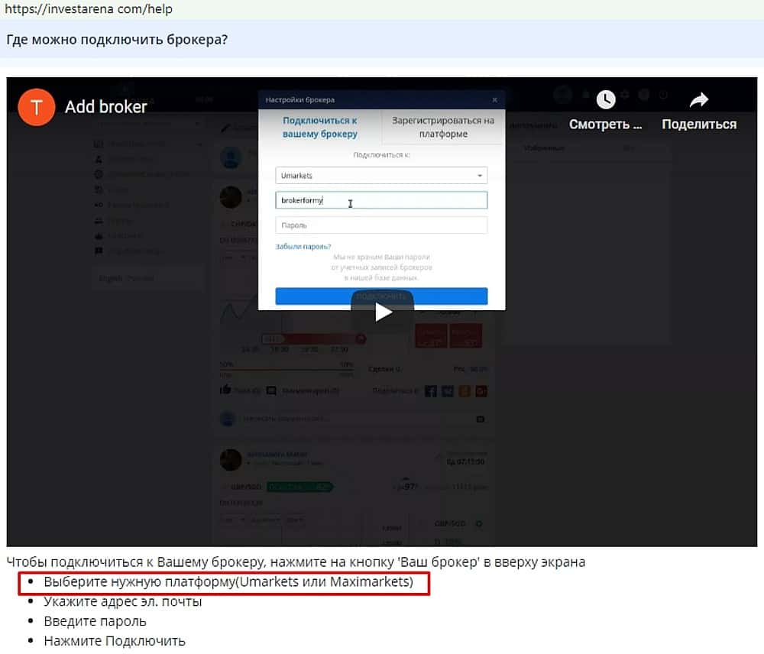This screenshot has height=654, width=764.
Task: Click the bullet saying press Connect
Action: 115,641
